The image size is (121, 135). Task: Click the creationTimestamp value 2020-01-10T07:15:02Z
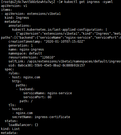[x=64, y=42]
